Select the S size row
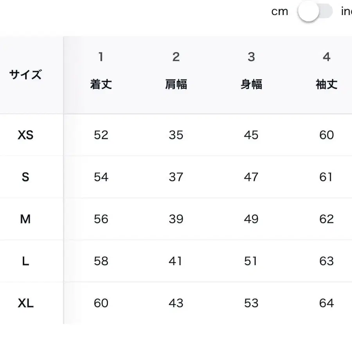 pos(25,177)
